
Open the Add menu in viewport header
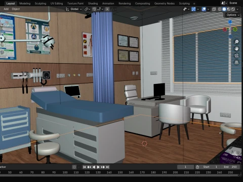(6, 9)
